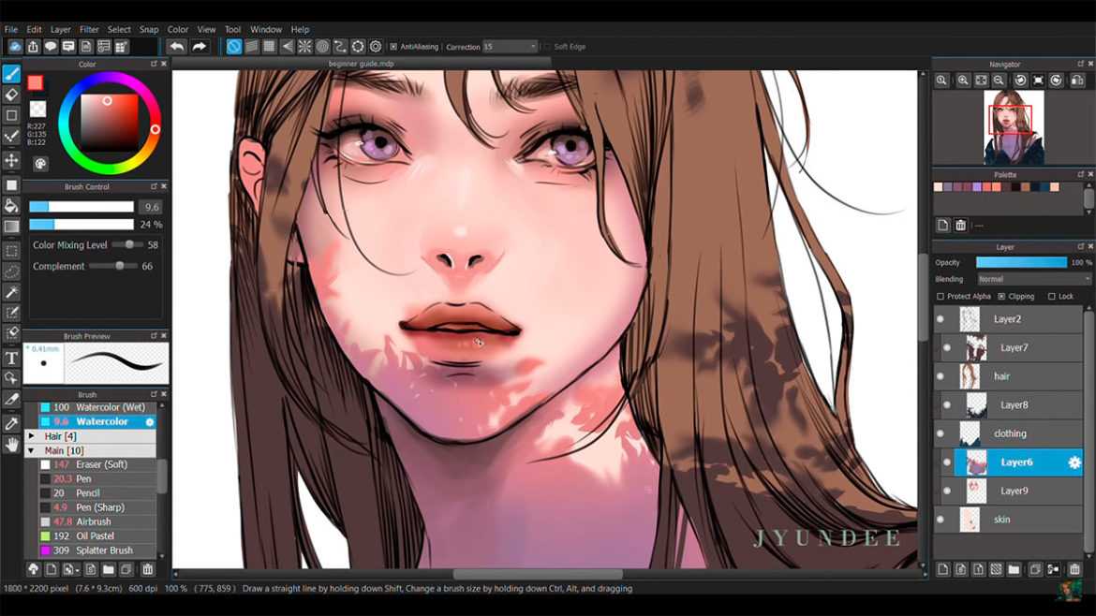Click the Undo arrow in toolbar
Screen dimensions: 1096x616
click(x=177, y=47)
